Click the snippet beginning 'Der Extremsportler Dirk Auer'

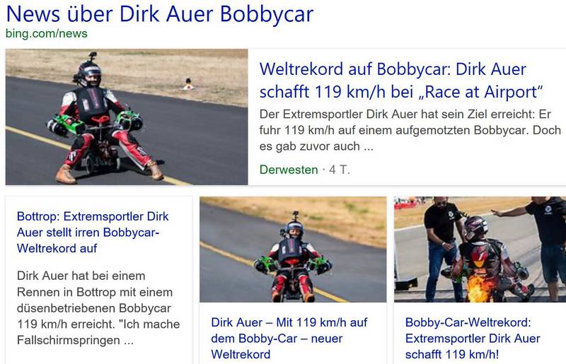[410, 130]
